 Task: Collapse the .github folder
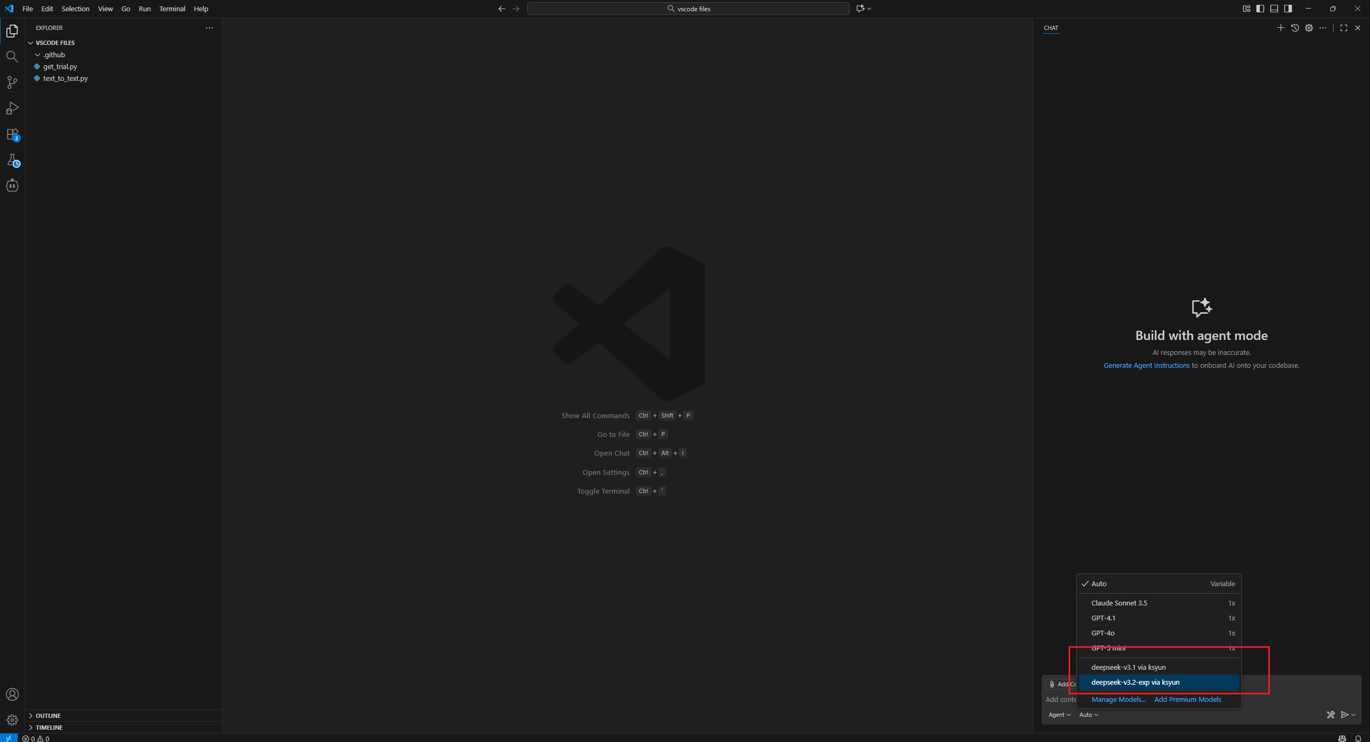54,55
